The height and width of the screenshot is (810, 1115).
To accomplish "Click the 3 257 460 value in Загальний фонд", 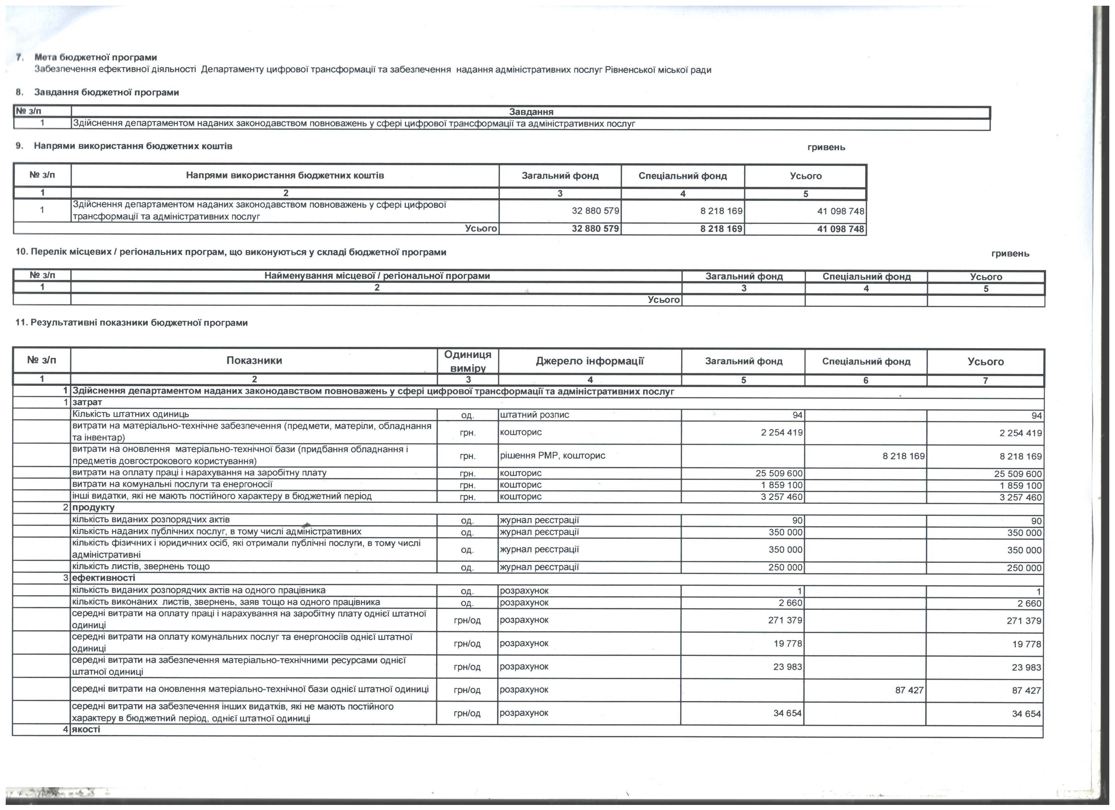I will click(x=782, y=497).
